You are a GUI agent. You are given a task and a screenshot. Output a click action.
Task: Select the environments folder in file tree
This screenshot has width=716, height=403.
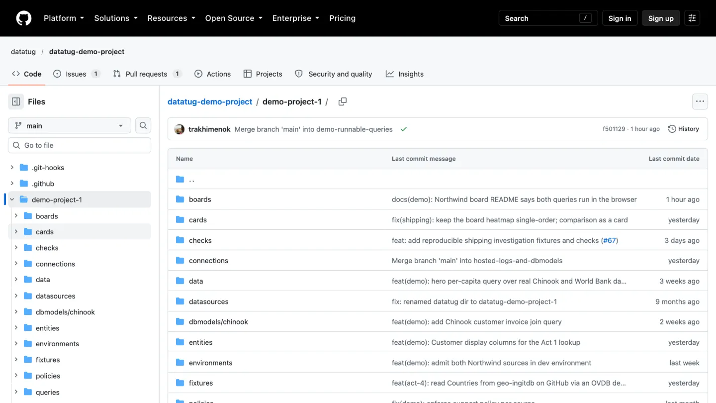click(80, 344)
